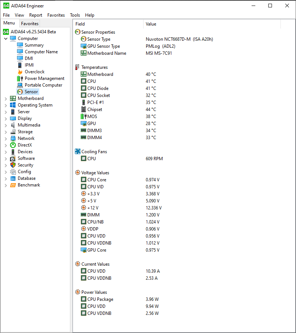Open the Tools menu
This screenshot has height=333, width=296.
[x=75, y=15]
